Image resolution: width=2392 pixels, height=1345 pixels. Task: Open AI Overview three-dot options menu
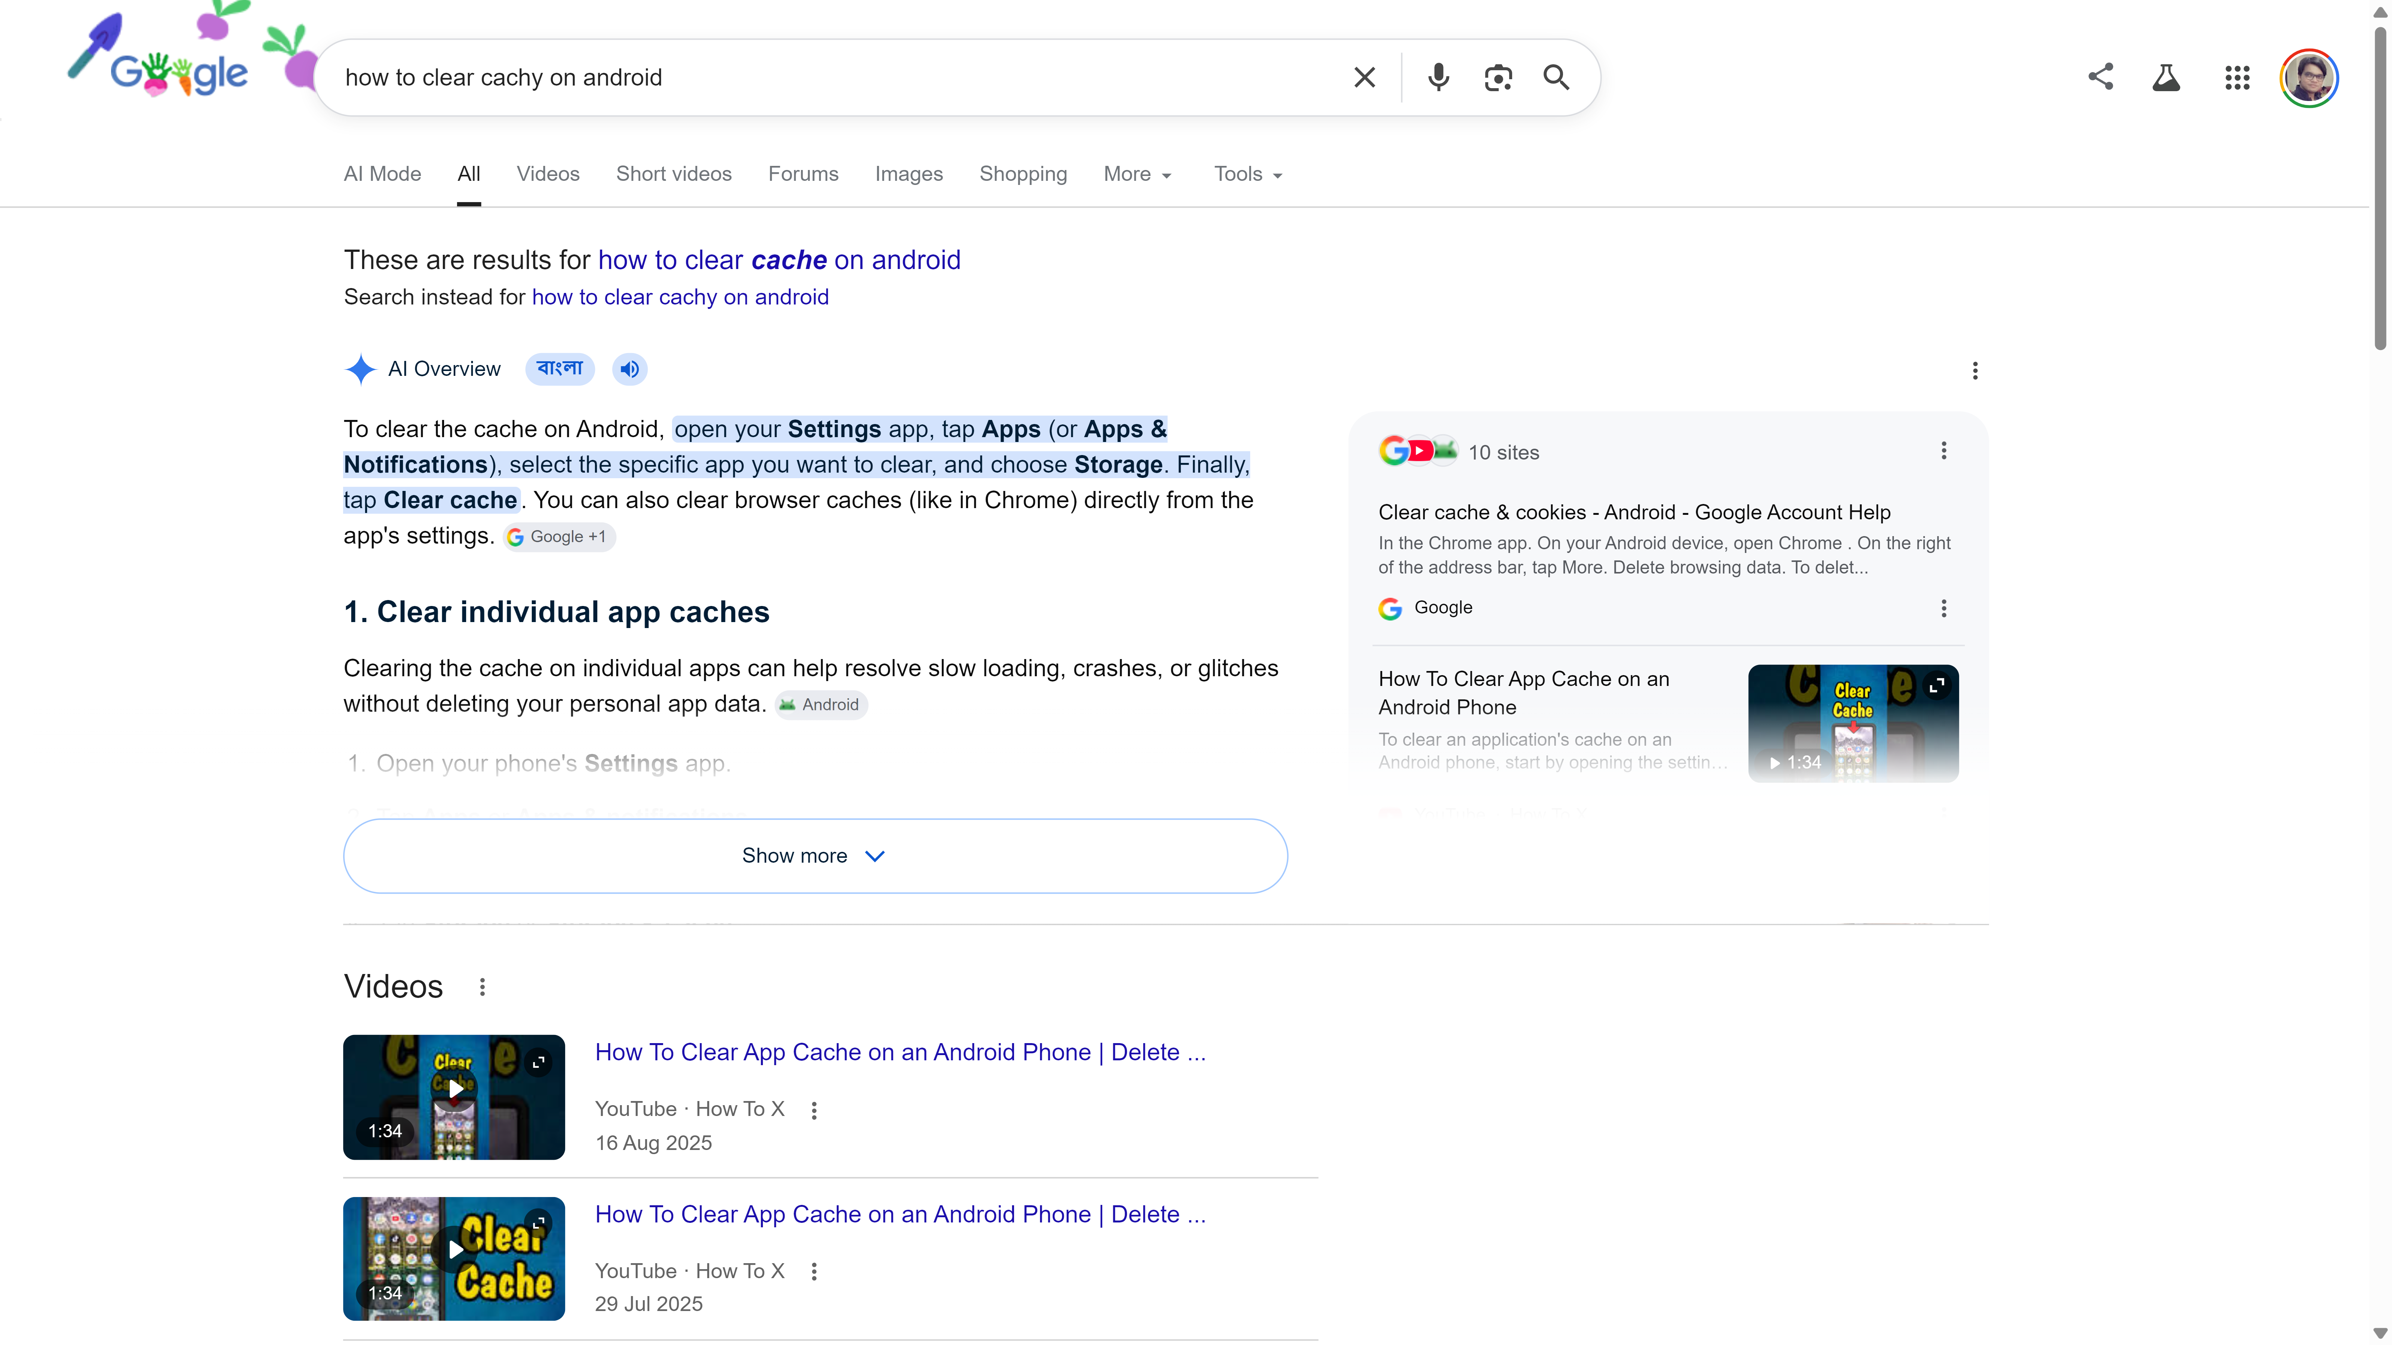point(1975,371)
